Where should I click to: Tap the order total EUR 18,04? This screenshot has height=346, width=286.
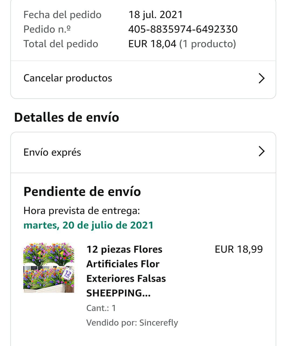click(152, 44)
